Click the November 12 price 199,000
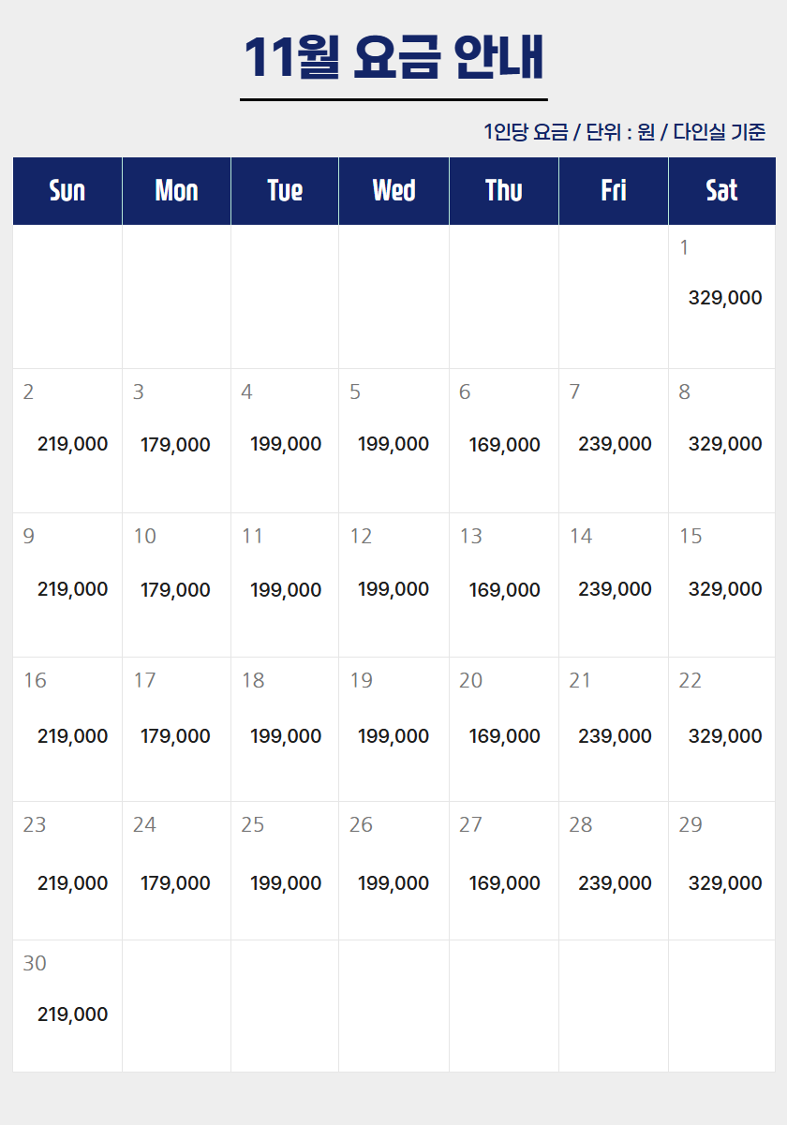Screen dimensions: 787x1125 coord(393,589)
